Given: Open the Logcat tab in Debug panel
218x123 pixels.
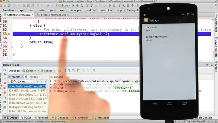Looking at the screenshot, I should point(48,71).
